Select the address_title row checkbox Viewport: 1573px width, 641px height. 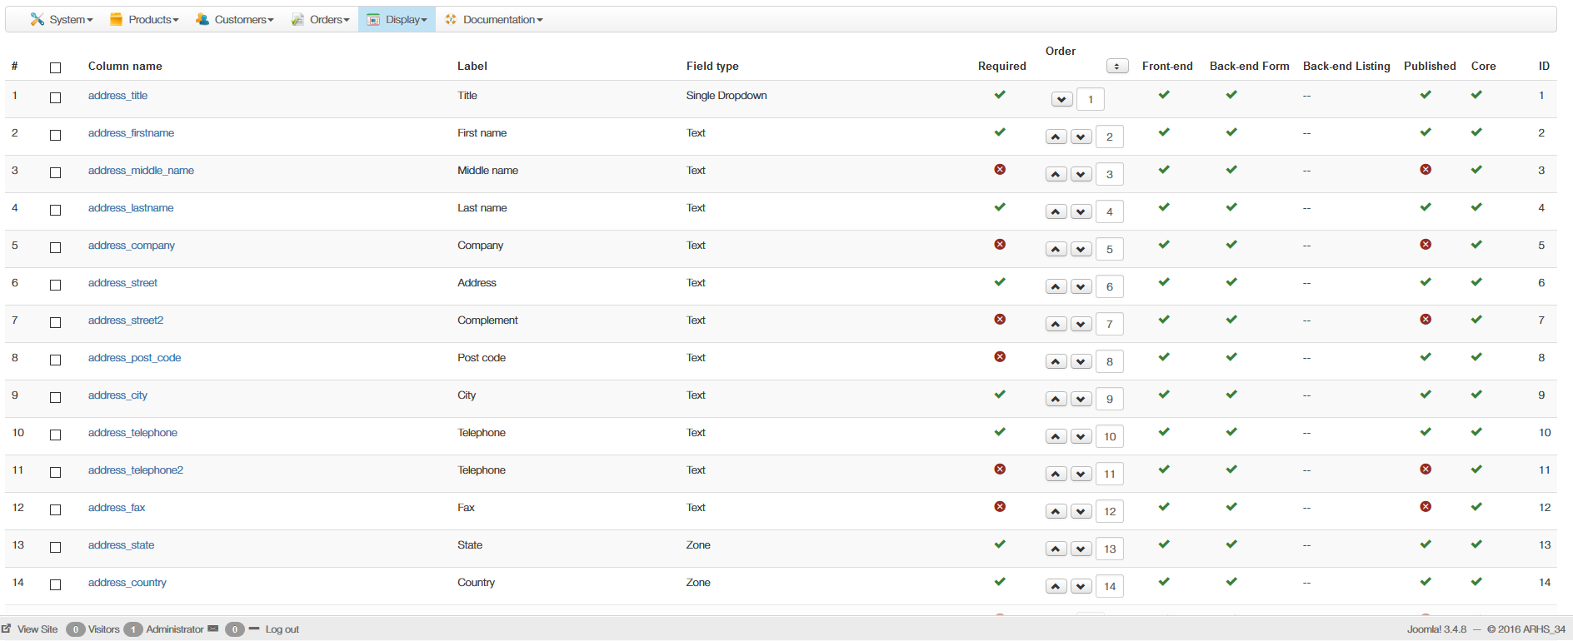click(x=56, y=97)
